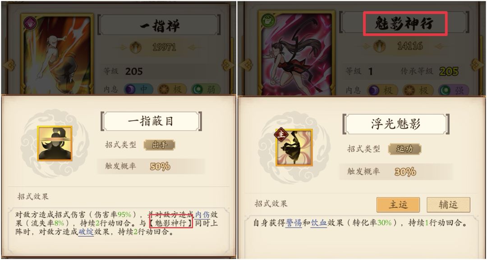Viewport: 487px width, 260px height.
Task: Go to next card using right-edge arrow
Action: [x=477, y=64]
